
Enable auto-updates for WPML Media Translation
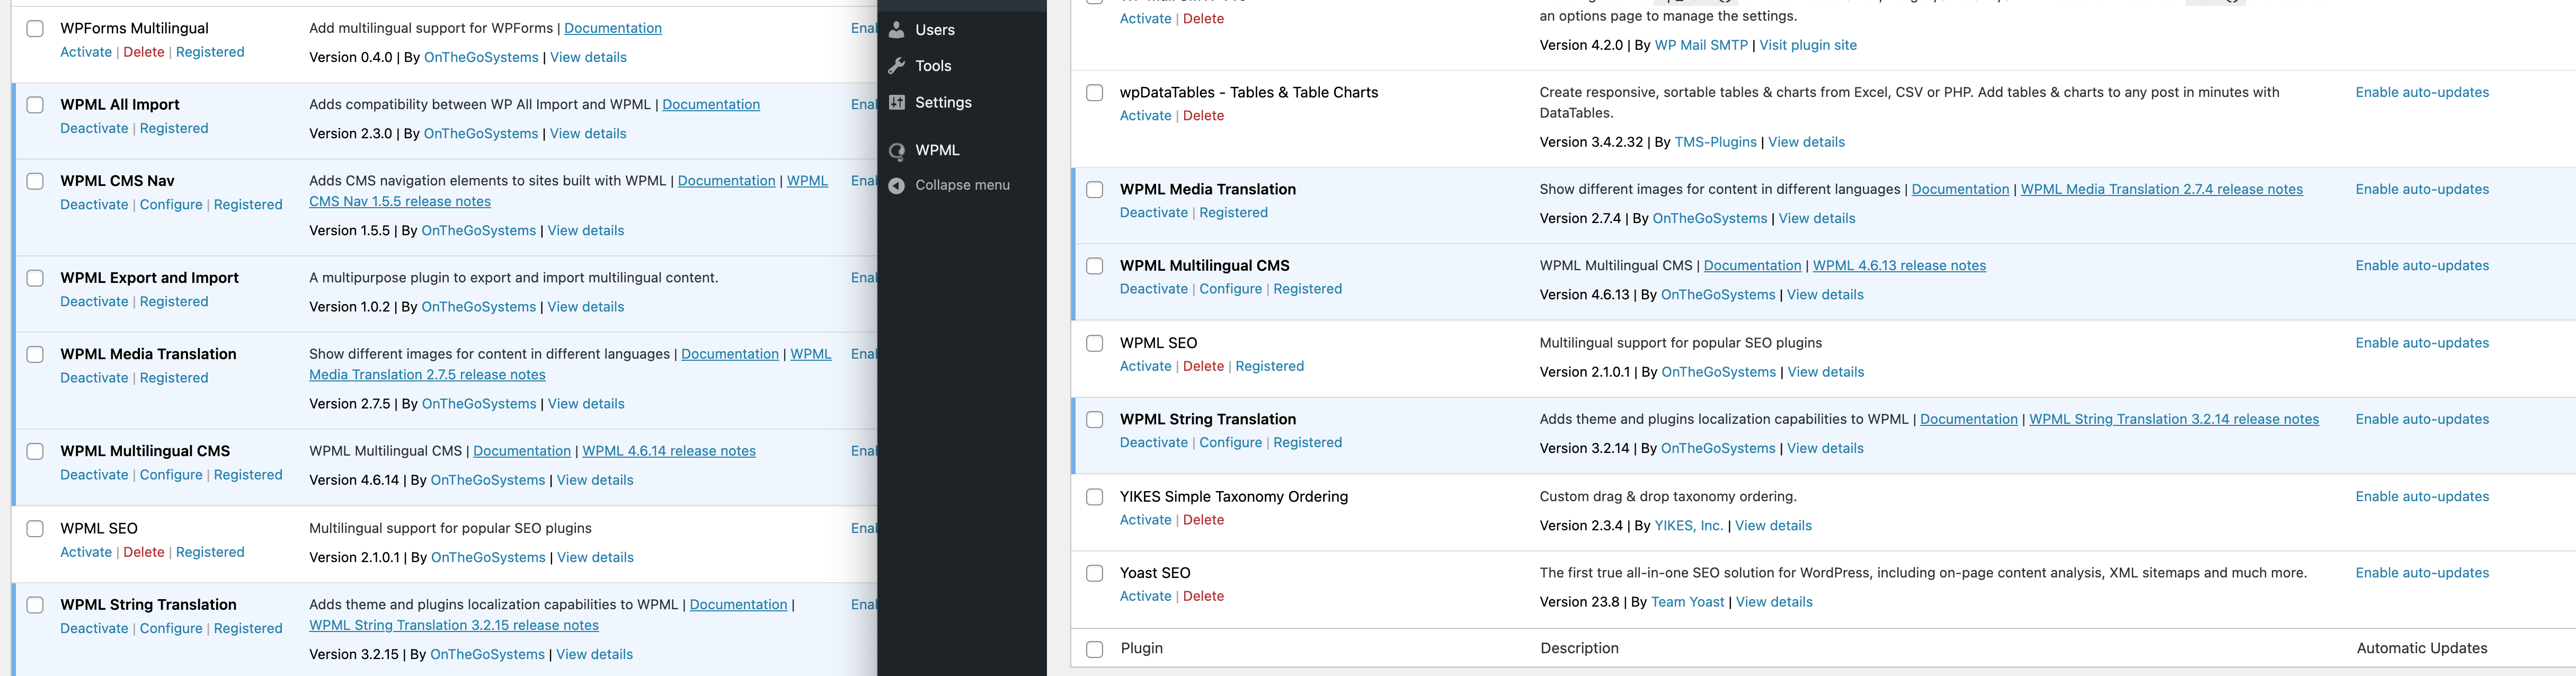[x=2422, y=189]
